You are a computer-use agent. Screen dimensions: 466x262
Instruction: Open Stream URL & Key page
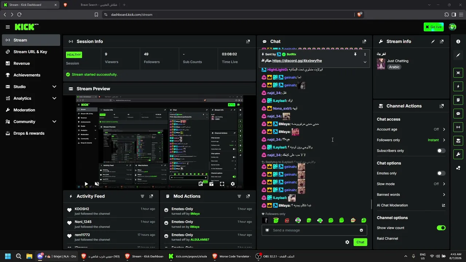31,52
